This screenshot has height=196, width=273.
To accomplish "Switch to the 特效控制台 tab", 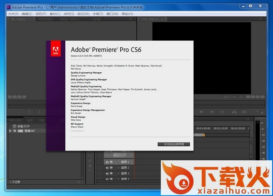I will (46, 19).
